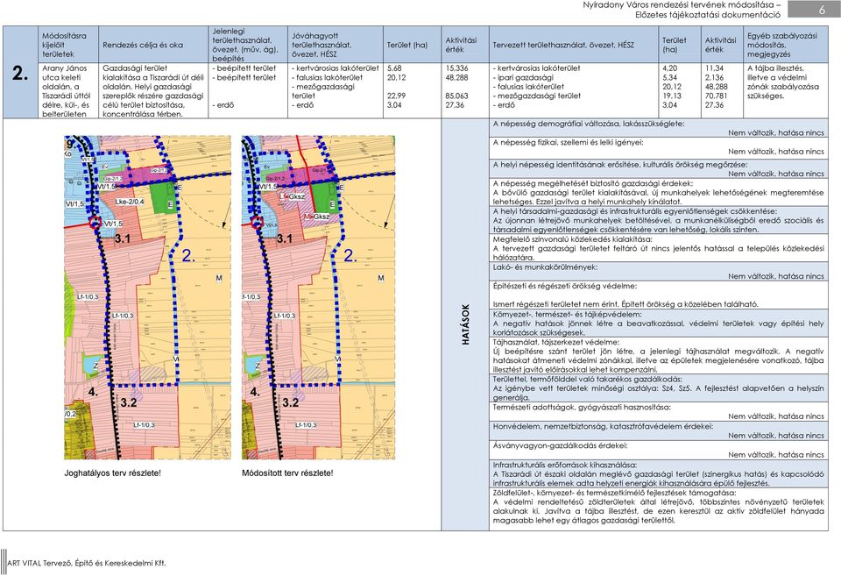Select activity value '85,063'

[456, 96]
